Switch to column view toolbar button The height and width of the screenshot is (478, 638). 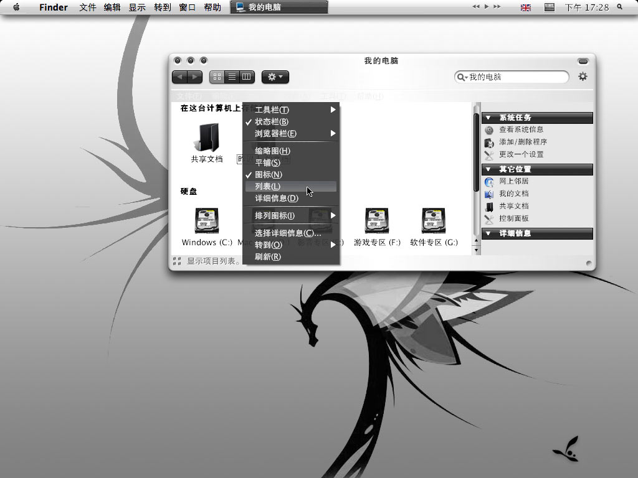247,77
